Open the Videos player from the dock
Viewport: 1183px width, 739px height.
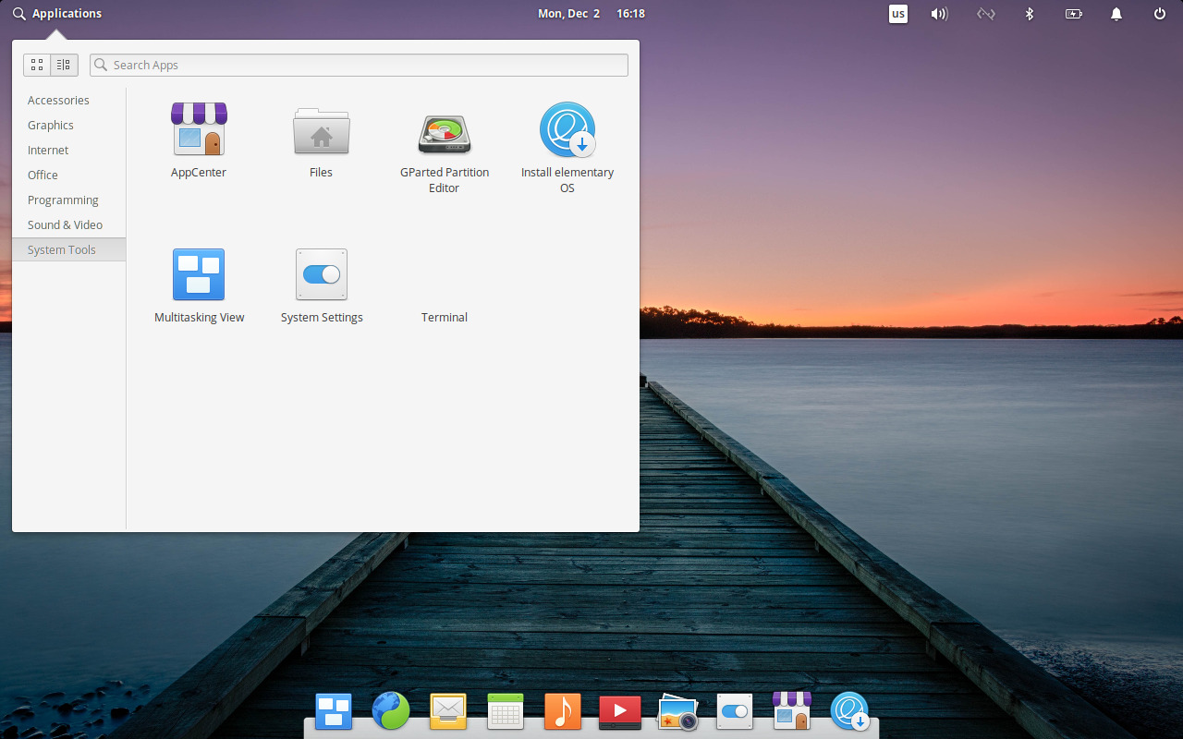click(x=619, y=711)
